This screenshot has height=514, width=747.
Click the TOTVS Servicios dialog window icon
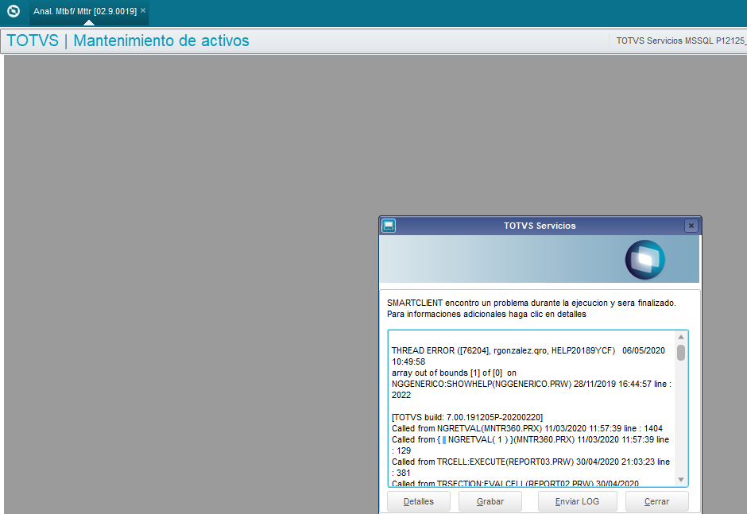pyautogui.click(x=389, y=226)
